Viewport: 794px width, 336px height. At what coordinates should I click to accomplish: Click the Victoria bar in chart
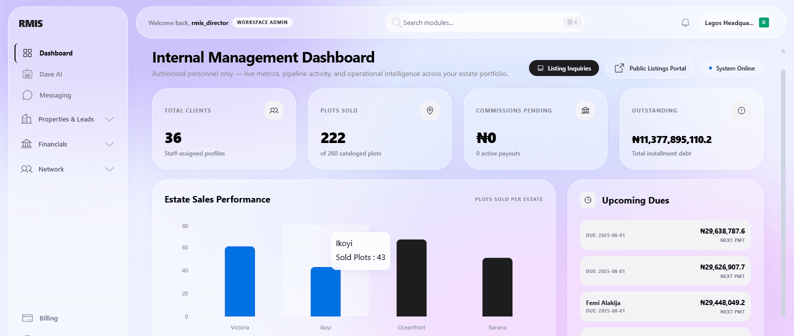coord(240,281)
